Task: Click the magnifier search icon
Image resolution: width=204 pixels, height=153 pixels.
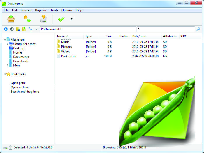Action: 198,29
